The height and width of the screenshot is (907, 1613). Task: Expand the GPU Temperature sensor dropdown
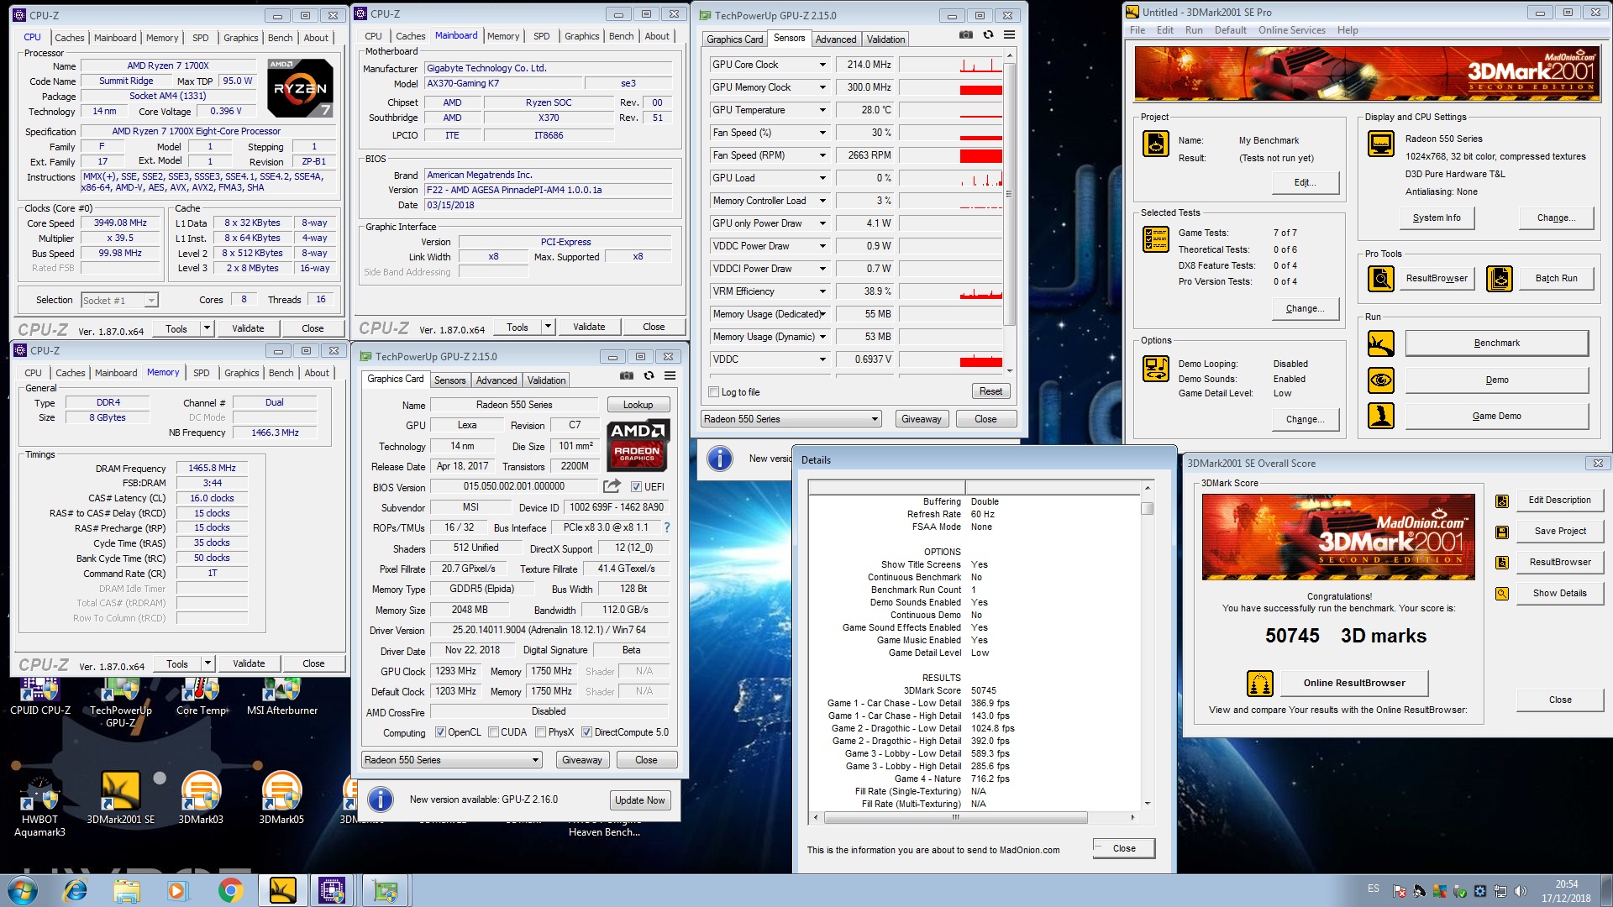click(x=822, y=110)
